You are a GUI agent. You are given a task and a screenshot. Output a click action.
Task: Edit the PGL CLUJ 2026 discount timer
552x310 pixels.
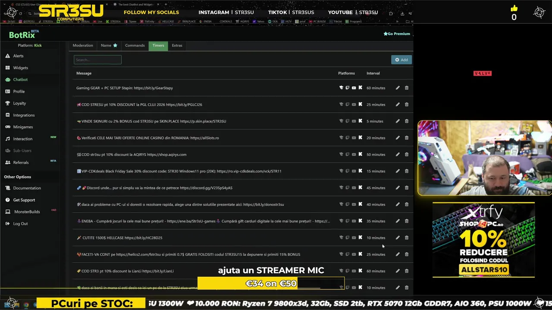pyautogui.click(x=398, y=105)
